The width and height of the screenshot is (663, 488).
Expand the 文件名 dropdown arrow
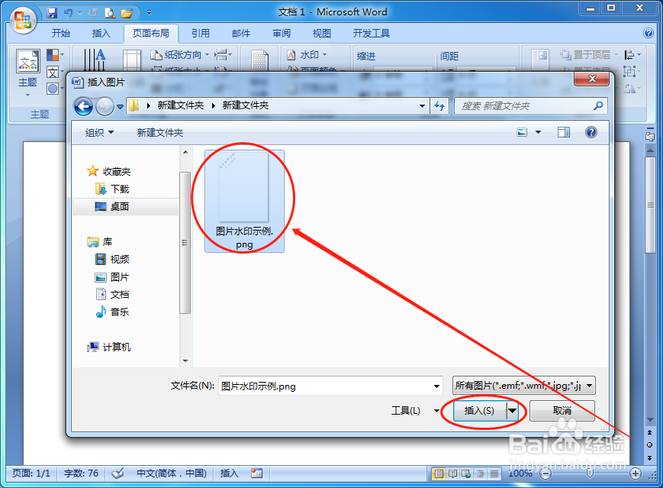[436, 386]
